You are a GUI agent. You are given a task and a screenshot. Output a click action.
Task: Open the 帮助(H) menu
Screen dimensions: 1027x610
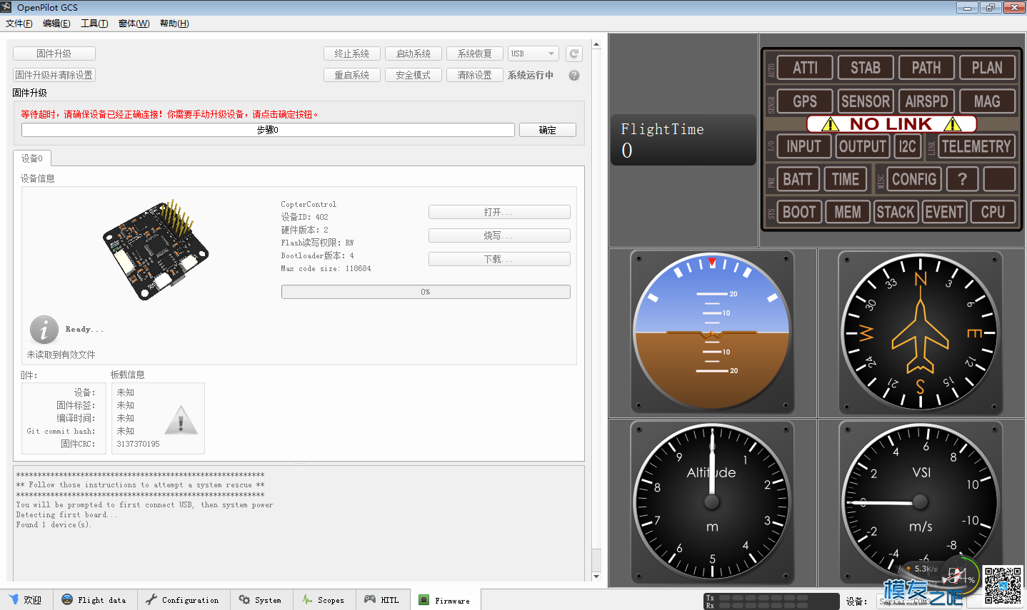click(174, 24)
